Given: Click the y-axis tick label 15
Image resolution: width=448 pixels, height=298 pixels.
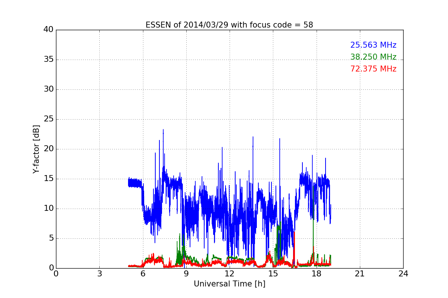Looking at the screenshot, I should pyautogui.click(x=48, y=179).
